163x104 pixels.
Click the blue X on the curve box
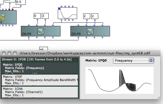coord(59,9)
